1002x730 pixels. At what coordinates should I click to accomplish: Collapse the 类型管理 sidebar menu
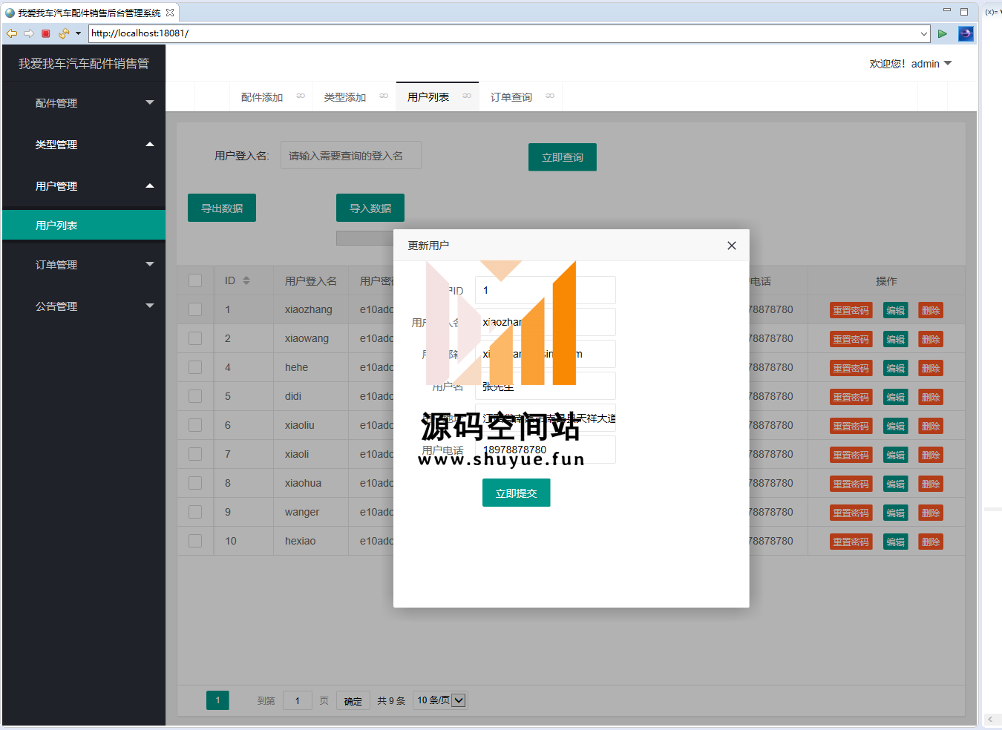tap(84, 145)
